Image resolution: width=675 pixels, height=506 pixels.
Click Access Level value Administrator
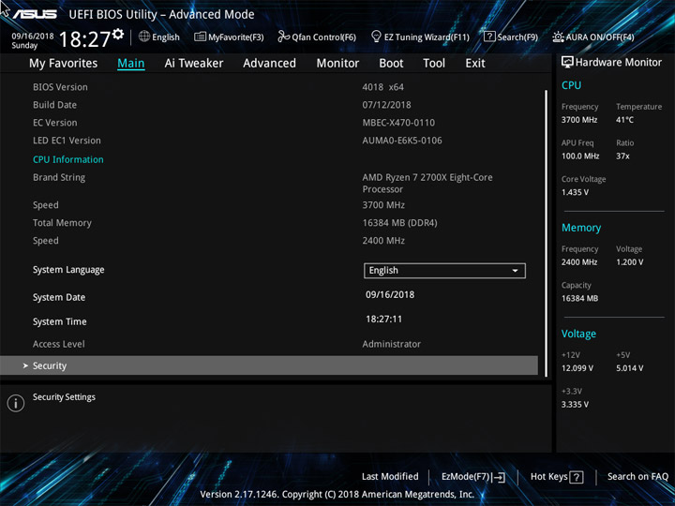(391, 344)
